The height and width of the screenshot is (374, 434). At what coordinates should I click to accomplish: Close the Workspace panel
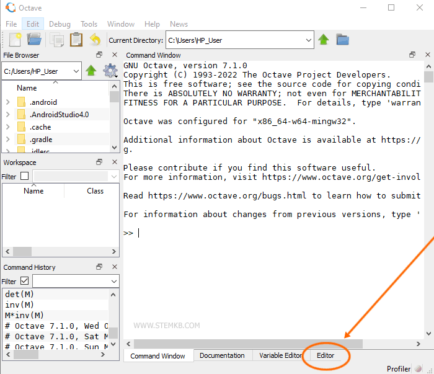(x=114, y=162)
